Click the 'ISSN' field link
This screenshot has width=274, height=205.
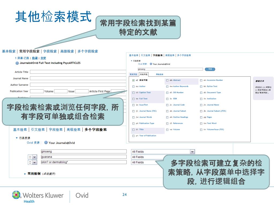(x=175, y=99)
